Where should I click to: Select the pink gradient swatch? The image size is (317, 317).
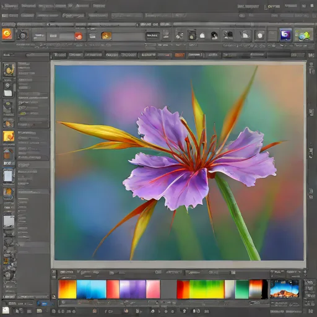click(x=153, y=289)
